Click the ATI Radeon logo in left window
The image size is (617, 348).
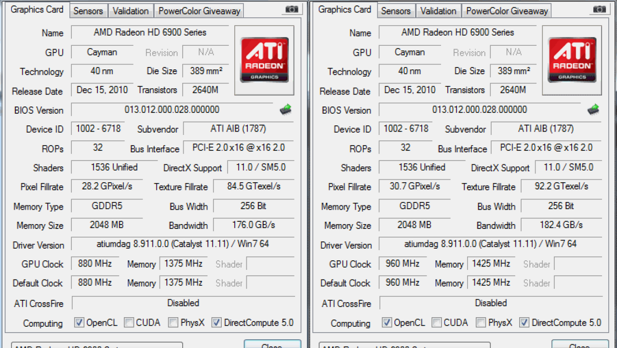[x=264, y=60]
